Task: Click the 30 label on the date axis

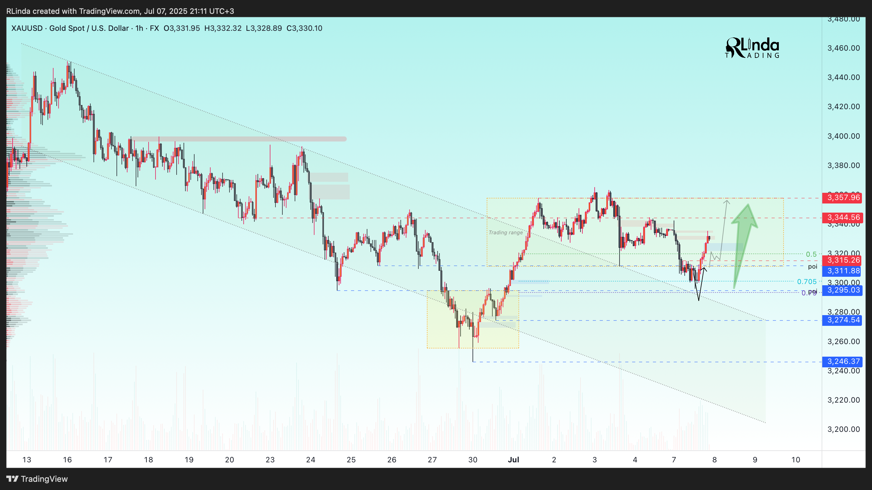Action: [473, 460]
